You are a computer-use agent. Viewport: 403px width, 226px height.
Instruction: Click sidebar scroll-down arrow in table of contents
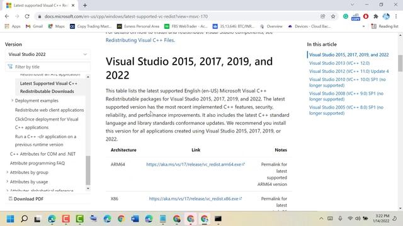88,188
